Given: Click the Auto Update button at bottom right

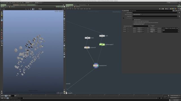Looking at the screenshot, I should click(176, 100).
